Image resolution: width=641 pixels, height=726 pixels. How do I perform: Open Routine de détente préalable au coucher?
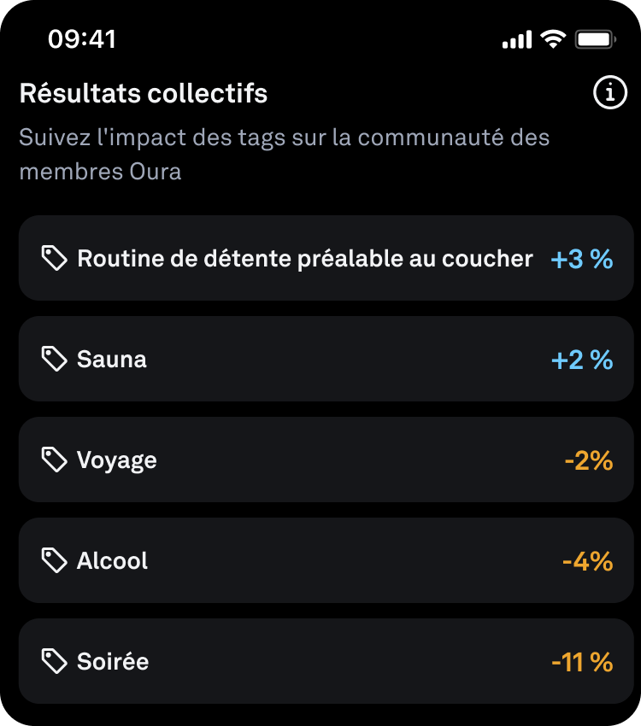pos(305,259)
